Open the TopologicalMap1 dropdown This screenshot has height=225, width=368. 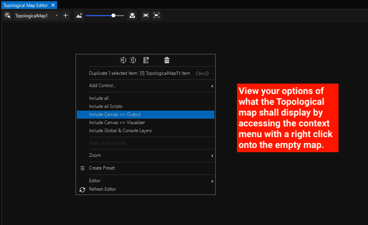click(57, 16)
